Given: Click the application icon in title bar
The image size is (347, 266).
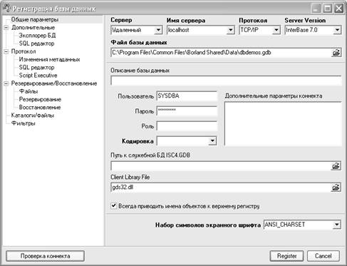Looking at the screenshot, I should (x=6, y=9).
